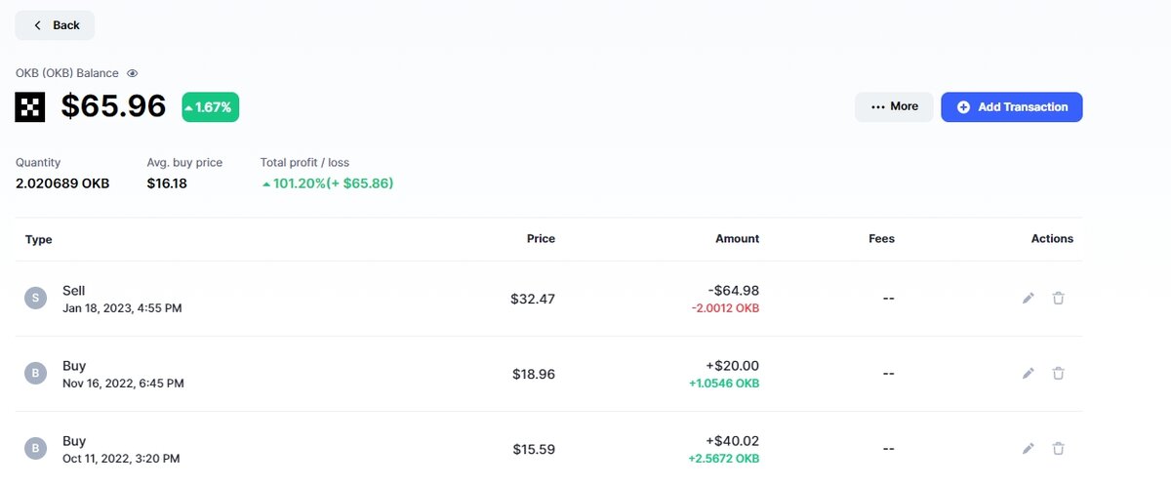The image size is (1171, 486).
Task: Delete the Nov 16 Buy transaction
Action: tap(1058, 374)
